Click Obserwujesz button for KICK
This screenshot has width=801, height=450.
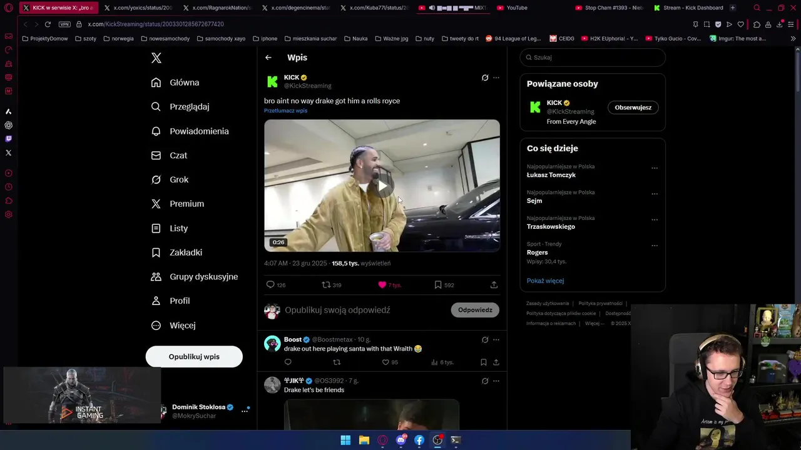(633, 107)
